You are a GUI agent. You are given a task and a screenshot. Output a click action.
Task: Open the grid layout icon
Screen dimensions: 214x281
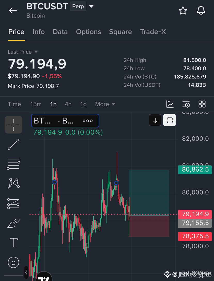[x=202, y=104]
